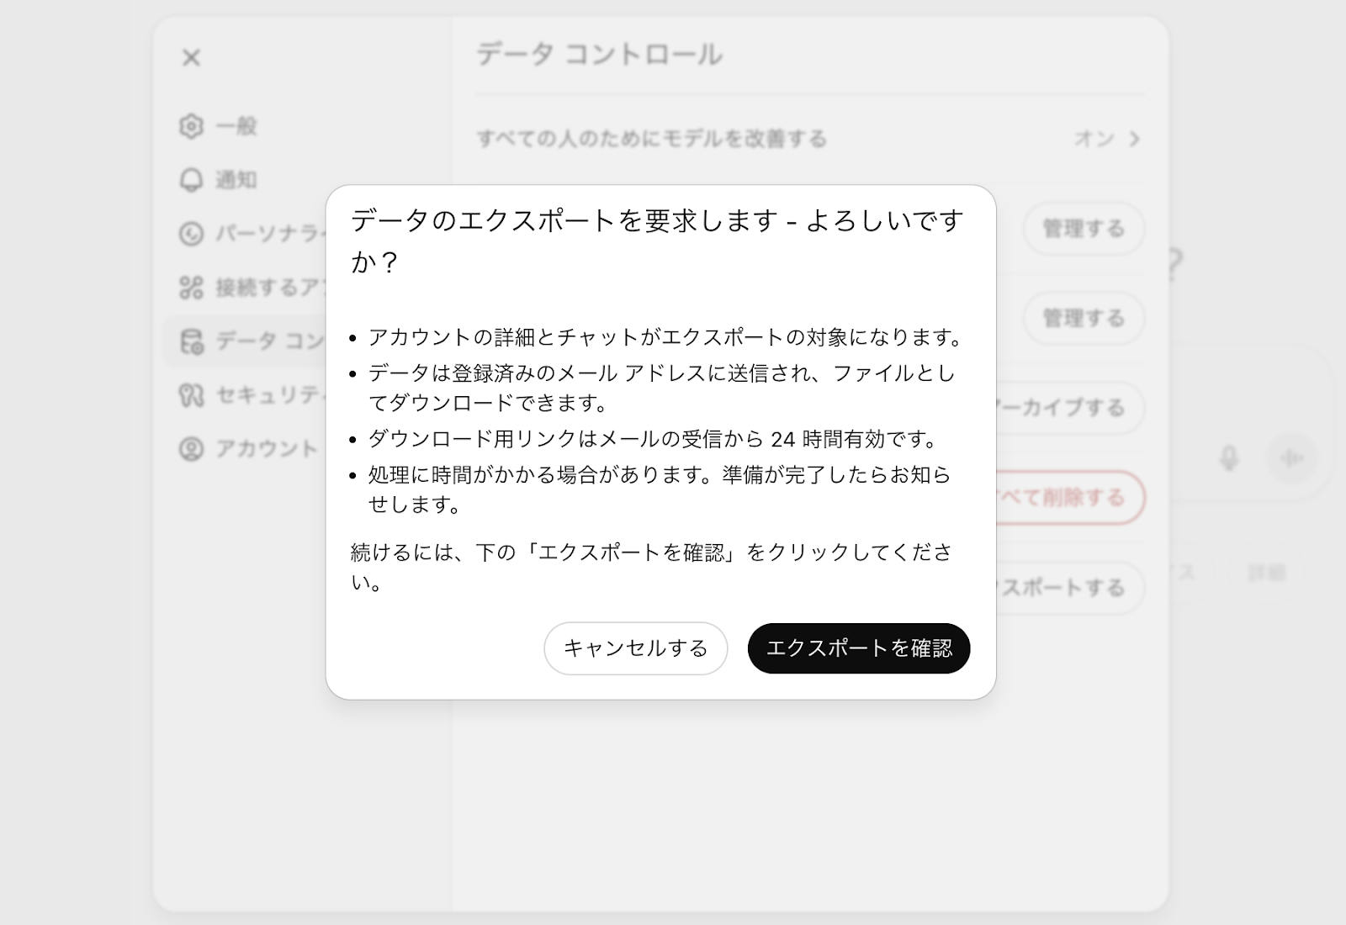Screen dimensions: 1346x925
Task: Select the アカウント person icon
Action: (192, 449)
